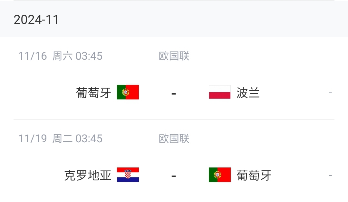Click the 11/19 match date

coord(33,139)
